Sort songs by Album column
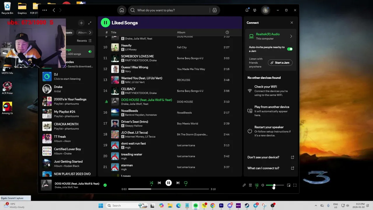 coord(181,32)
